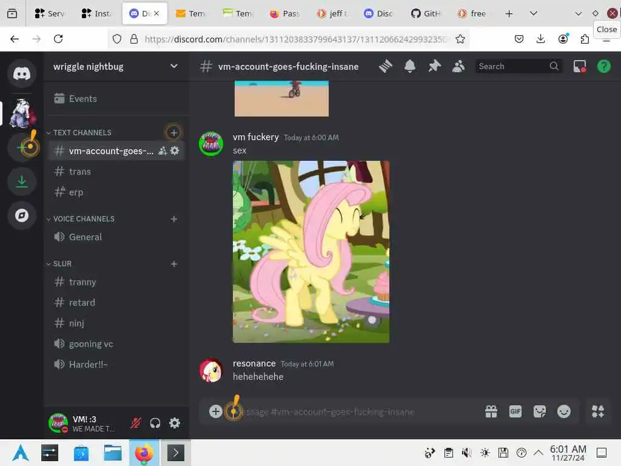Open the ninj text channel
Screen dimensions: 621x466
(116, 323)
